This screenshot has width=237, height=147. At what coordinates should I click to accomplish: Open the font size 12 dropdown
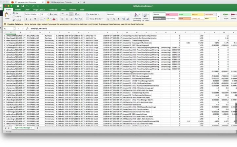[x=44, y=14]
